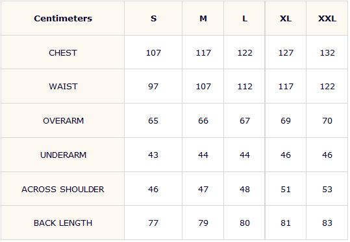Viewport: 350px width, 242px height.
Task: Click back length value 83 for XXL
Action: point(327,223)
